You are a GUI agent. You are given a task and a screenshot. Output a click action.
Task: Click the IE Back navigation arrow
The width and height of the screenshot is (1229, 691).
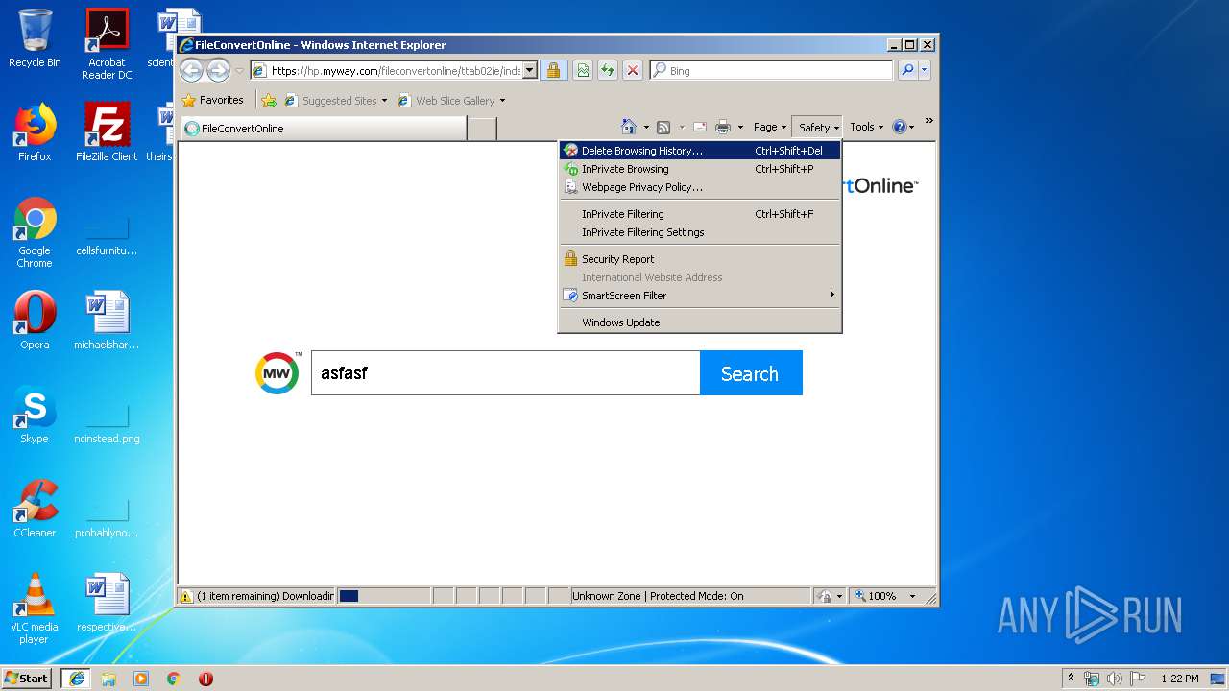(191, 70)
